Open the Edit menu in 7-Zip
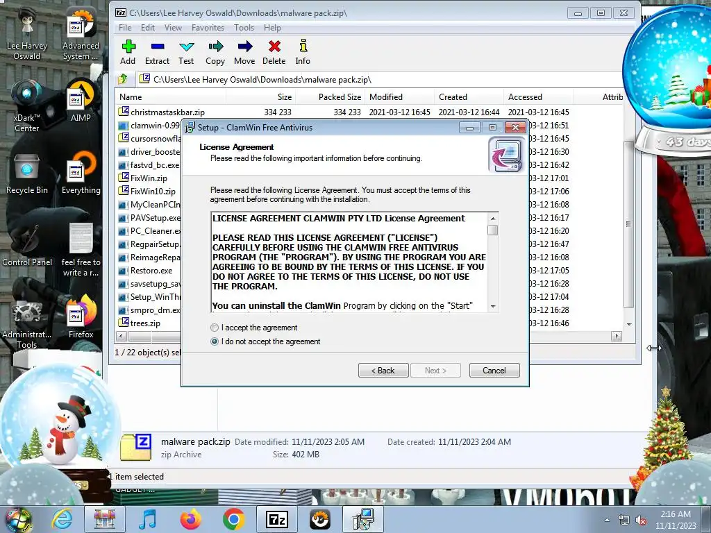The height and width of the screenshot is (533, 711). tap(148, 28)
